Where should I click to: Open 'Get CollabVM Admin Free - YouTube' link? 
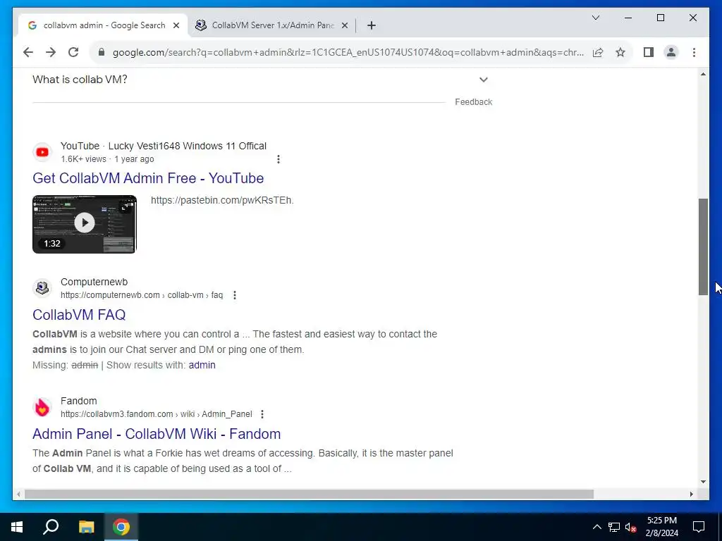148,178
